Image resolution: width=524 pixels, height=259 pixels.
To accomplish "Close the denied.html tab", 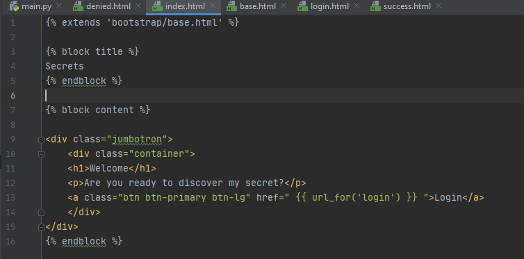I will 138,6.
